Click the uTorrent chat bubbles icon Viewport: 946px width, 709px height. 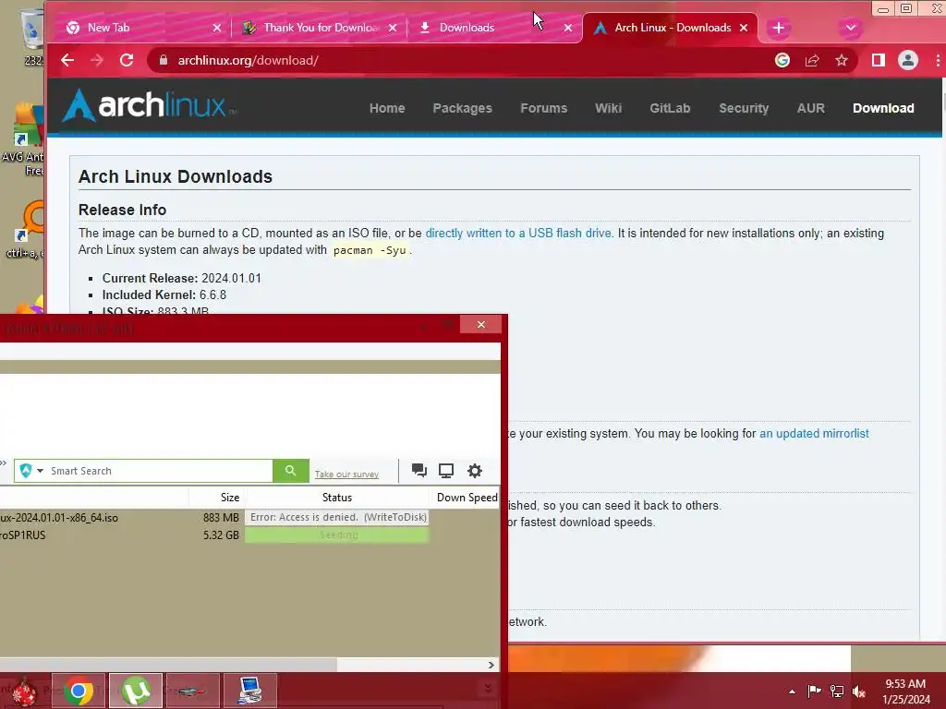tap(419, 471)
